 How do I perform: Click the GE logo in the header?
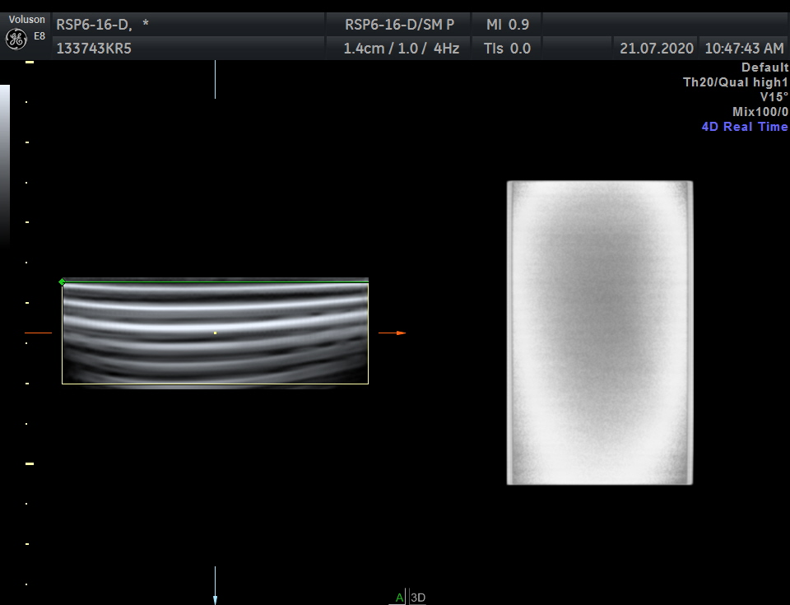[16, 39]
